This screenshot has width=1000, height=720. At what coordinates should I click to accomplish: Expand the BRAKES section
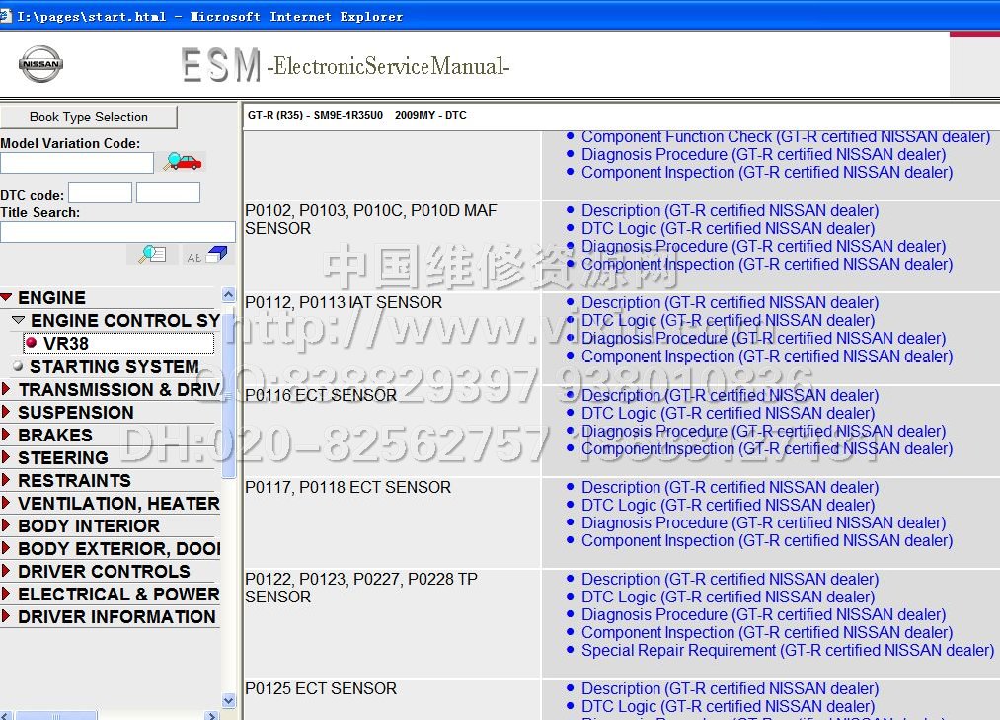(x=6, y=435)
